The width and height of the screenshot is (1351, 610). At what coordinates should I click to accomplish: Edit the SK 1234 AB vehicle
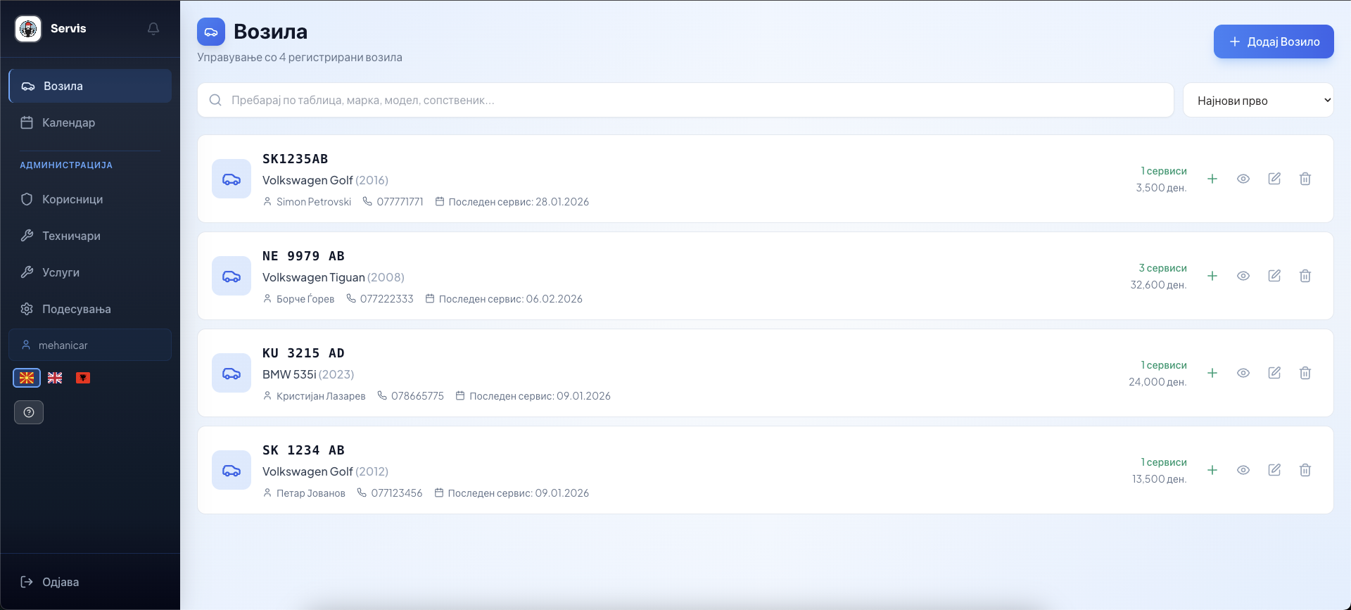pos(1274,470)
